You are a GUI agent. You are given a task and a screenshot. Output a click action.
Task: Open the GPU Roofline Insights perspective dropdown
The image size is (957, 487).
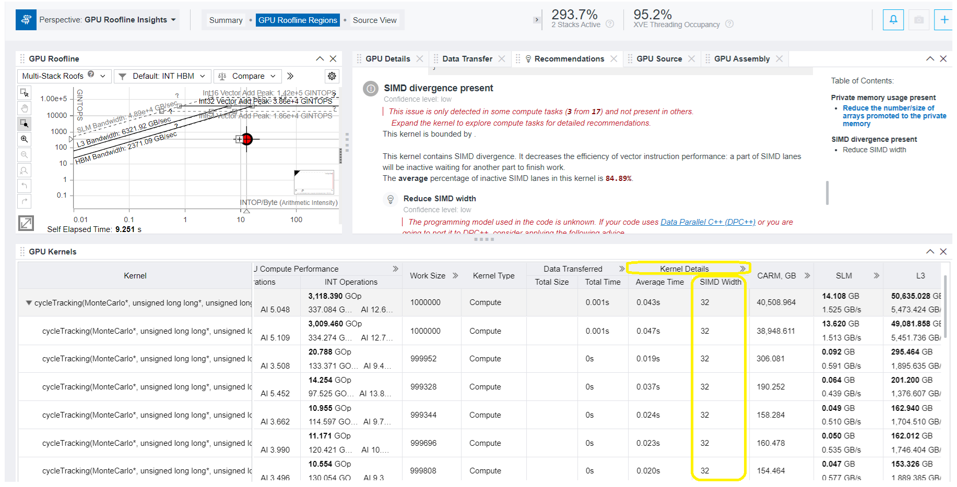(x=108, y=20)
